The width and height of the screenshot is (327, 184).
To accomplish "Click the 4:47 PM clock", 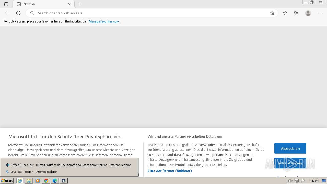I will (x=314, y=181).
